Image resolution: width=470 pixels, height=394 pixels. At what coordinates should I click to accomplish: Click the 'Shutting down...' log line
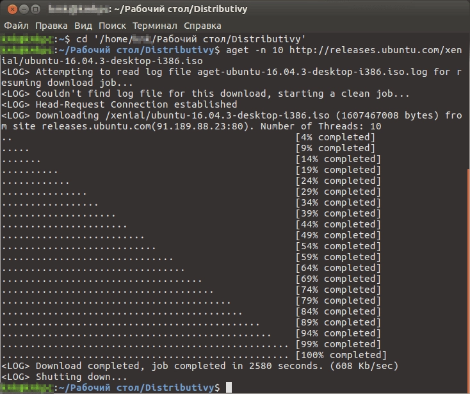tap(64, 377)
